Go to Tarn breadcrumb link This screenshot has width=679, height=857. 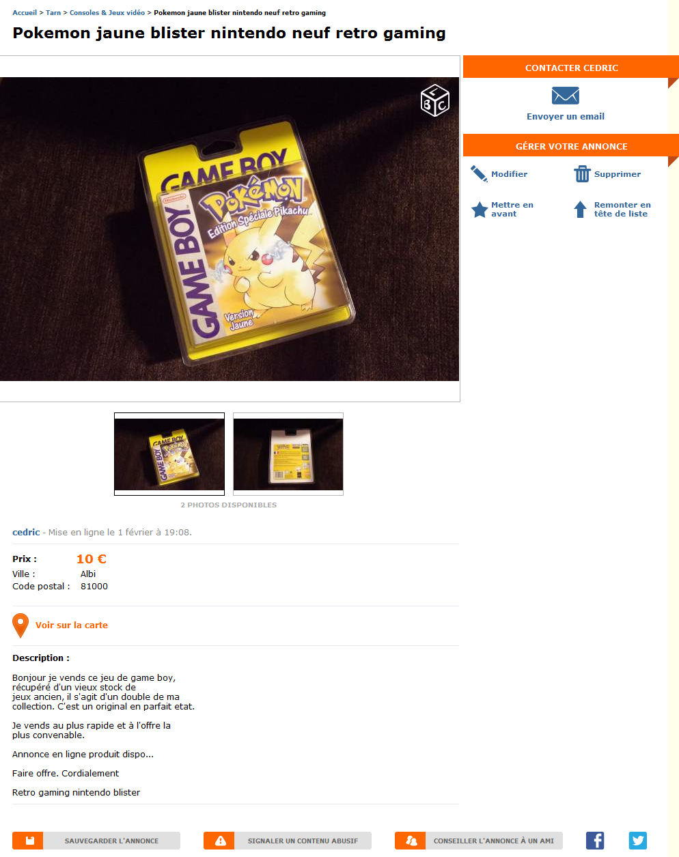(x=53, y=12)
